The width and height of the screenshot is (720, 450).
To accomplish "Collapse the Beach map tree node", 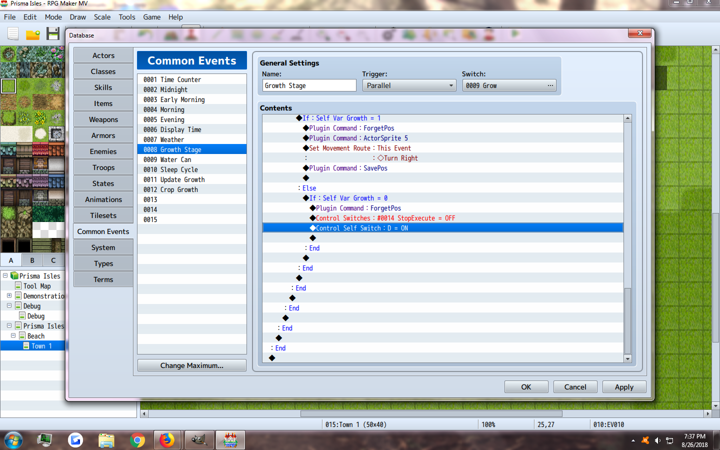I will click(x=13, y=335).
